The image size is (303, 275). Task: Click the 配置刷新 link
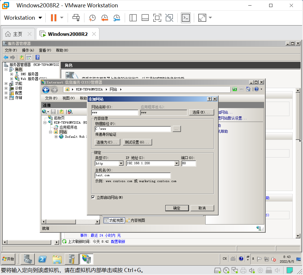coord(118,242)
